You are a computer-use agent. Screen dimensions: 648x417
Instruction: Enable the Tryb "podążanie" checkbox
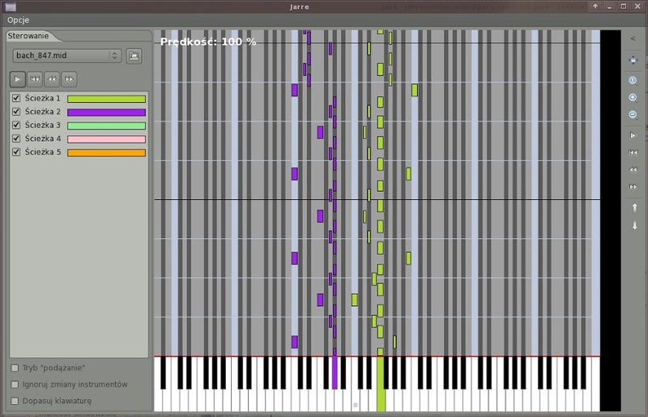(x=15, y=368)
